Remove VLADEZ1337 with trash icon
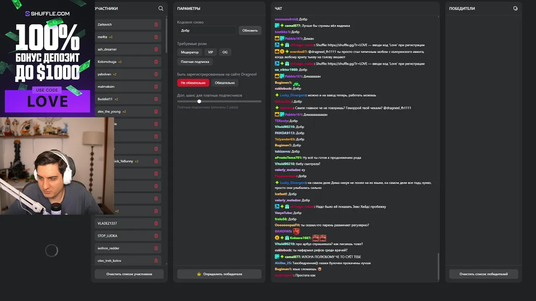This screenshot has height=301, width=536. [156, 223]
